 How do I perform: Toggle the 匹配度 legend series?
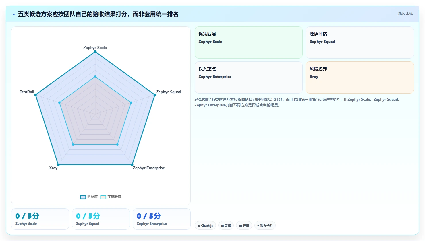click(x=89, y=197)
